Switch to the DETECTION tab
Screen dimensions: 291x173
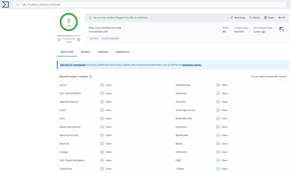(67, 52)
